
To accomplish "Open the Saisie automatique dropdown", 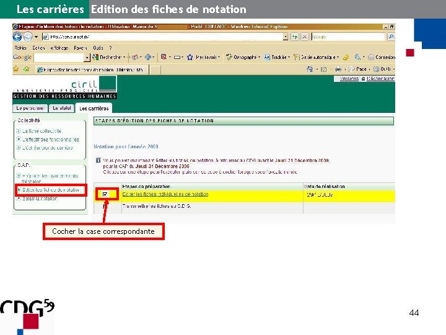I will (316, 57).
